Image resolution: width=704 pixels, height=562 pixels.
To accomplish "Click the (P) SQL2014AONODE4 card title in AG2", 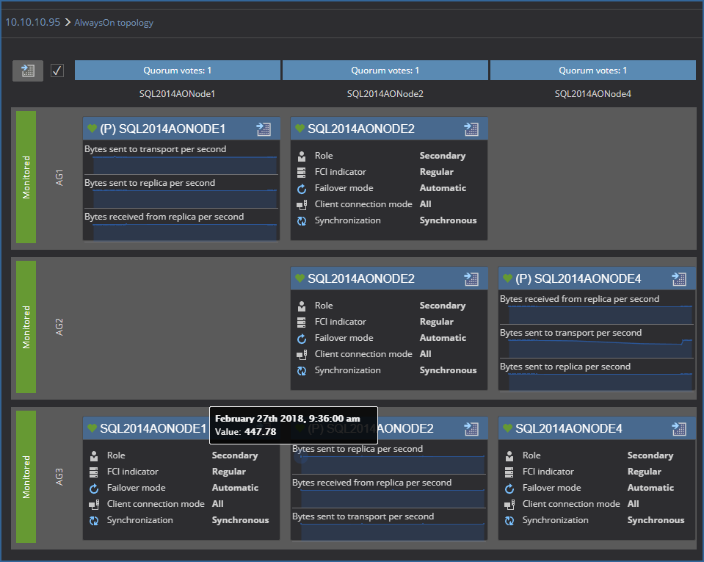I will coord(578,278).
